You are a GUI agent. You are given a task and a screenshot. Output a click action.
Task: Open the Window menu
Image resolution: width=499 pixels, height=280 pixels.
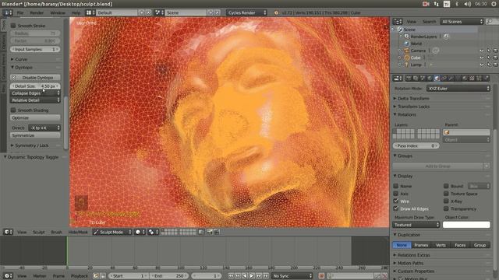58,12
